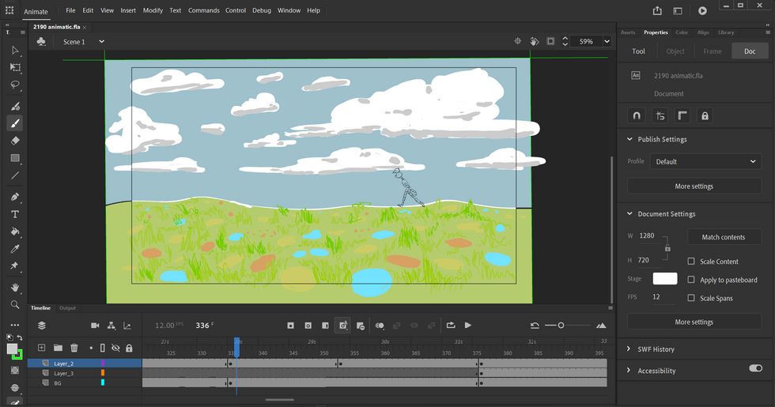The image size is (775, 407).
Task: Open the layer depth graph icon
Action: click(x=127, y=326)
